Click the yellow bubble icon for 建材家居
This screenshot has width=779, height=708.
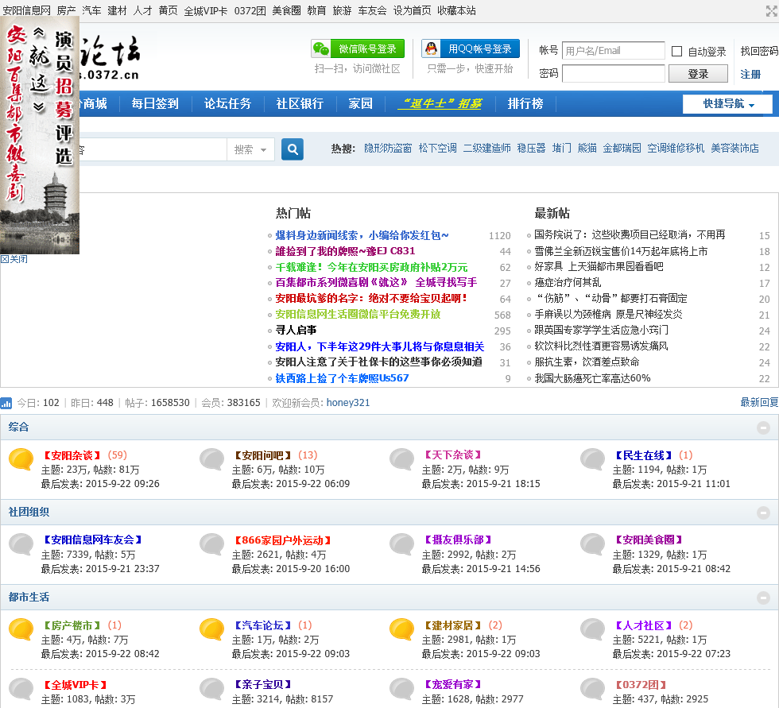click(402, 629)
